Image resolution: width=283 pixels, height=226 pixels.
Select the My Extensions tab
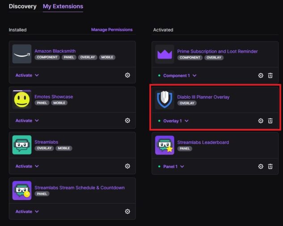coord(63,6)
